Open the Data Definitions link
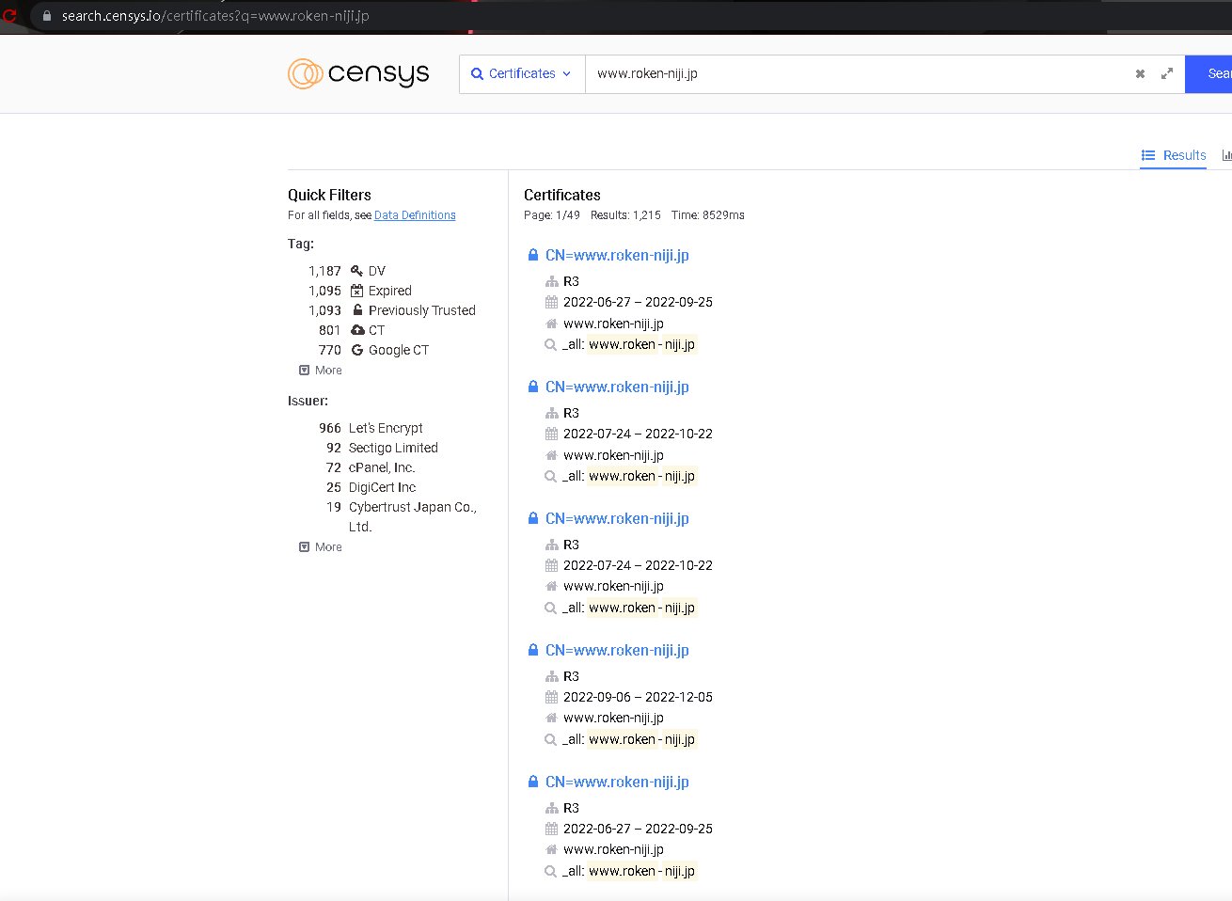The width and height of the screenshot is (1232, 901). click(x=415, y=215)
